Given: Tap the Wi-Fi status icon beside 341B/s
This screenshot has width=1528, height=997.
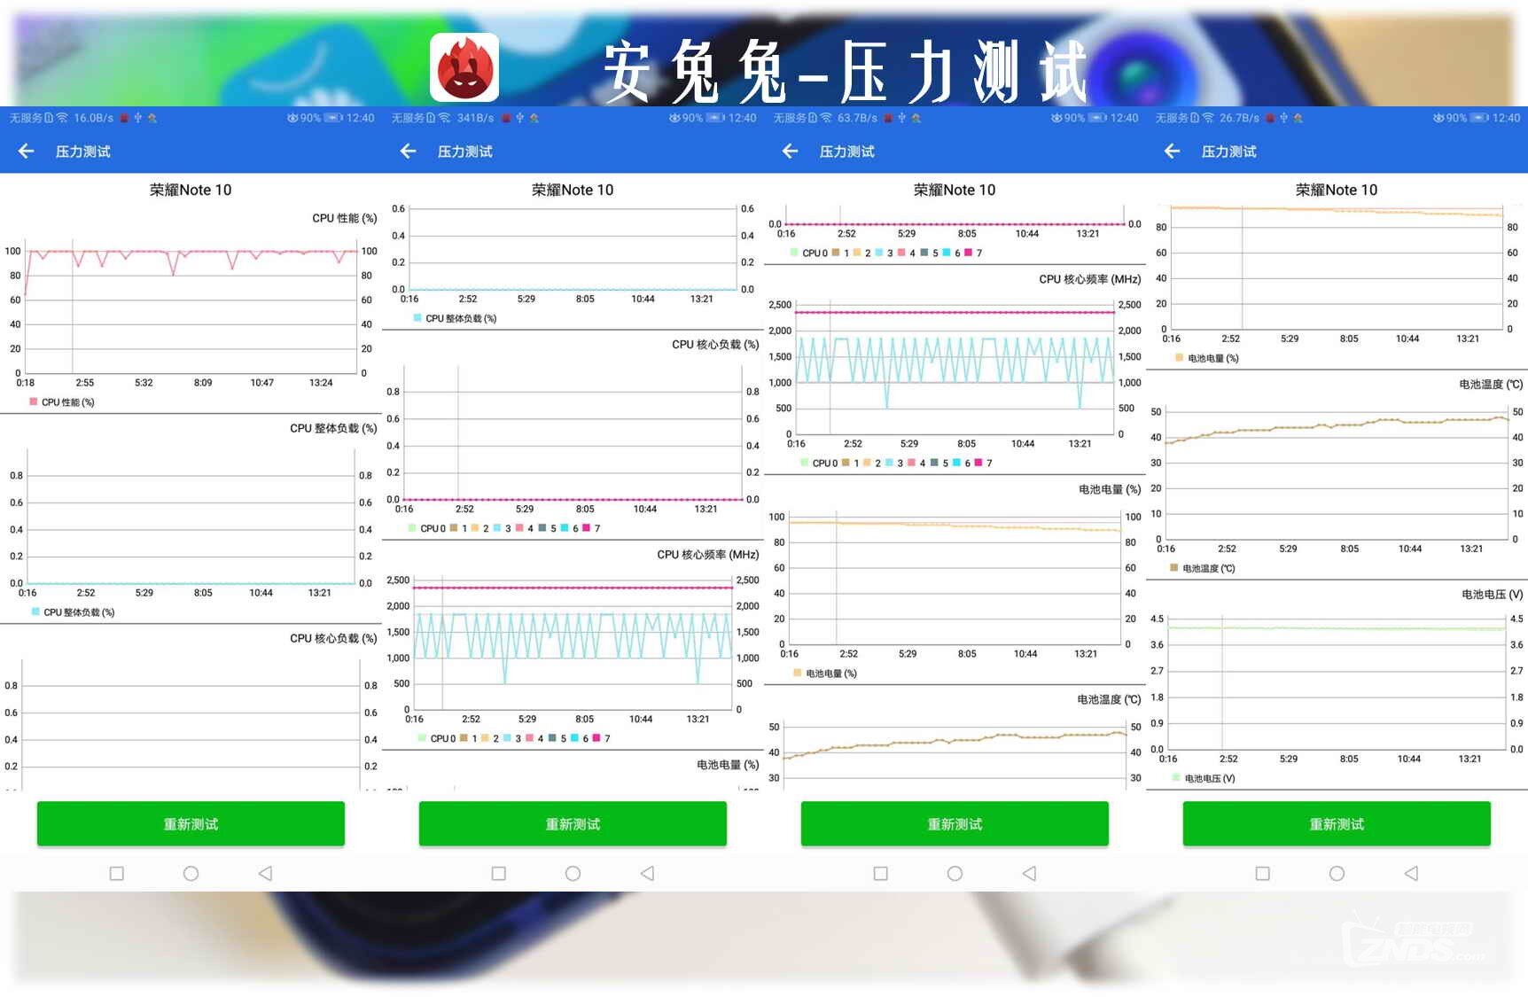Looking at the screenshot, I should (x=444, y=118).
